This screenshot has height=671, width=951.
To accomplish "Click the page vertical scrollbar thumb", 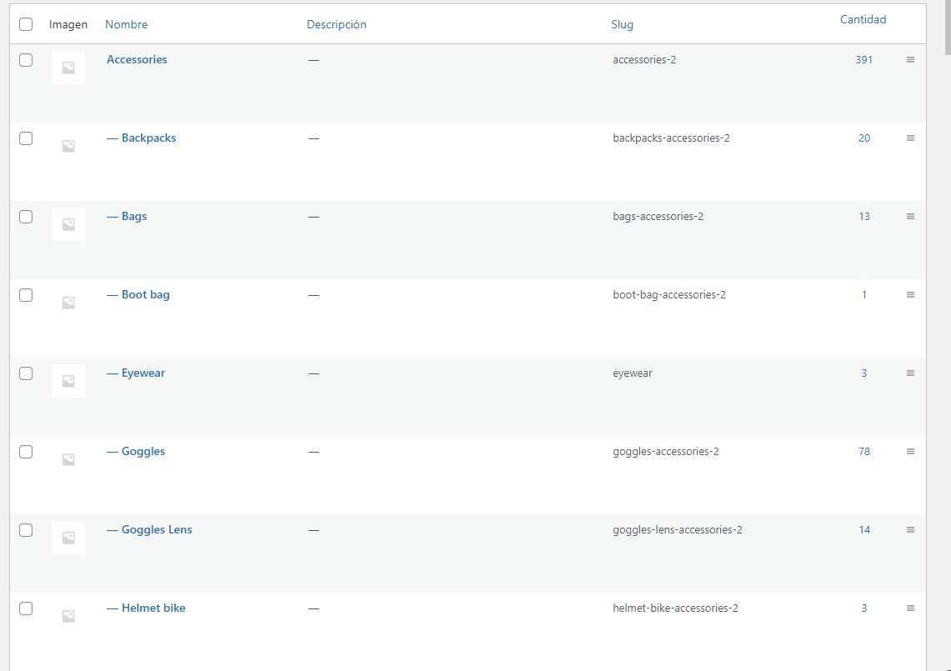I will [x=948, y=28].
